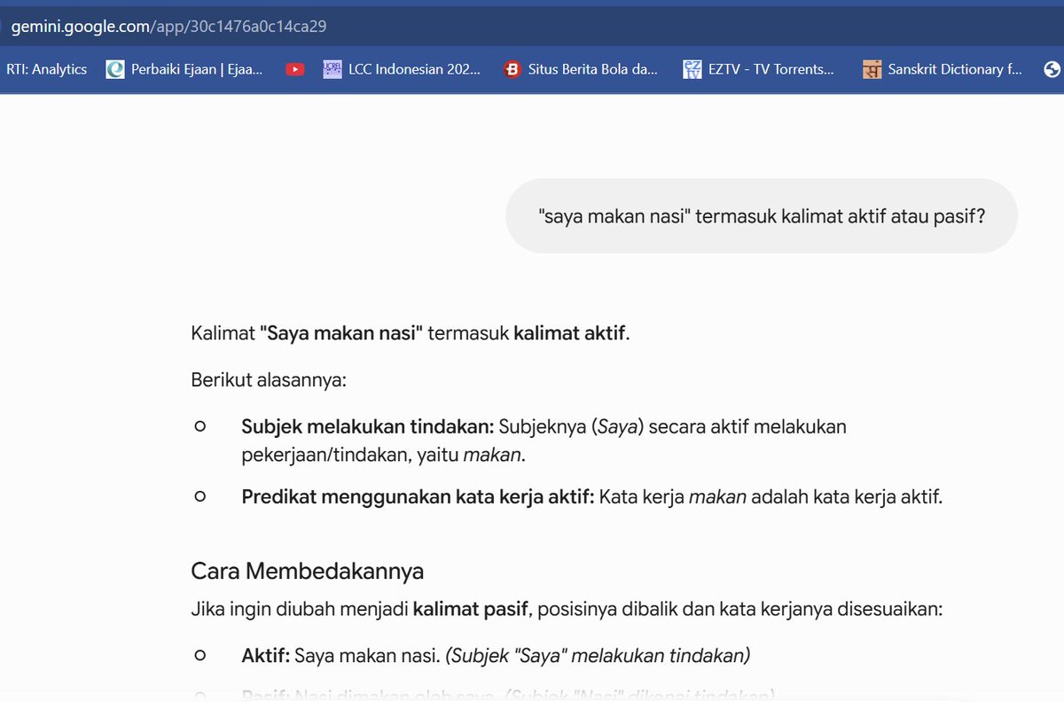The image size is (1064, 702).
Task: Click the "Cara Membedakannya" heading
Action: point(307,571)
